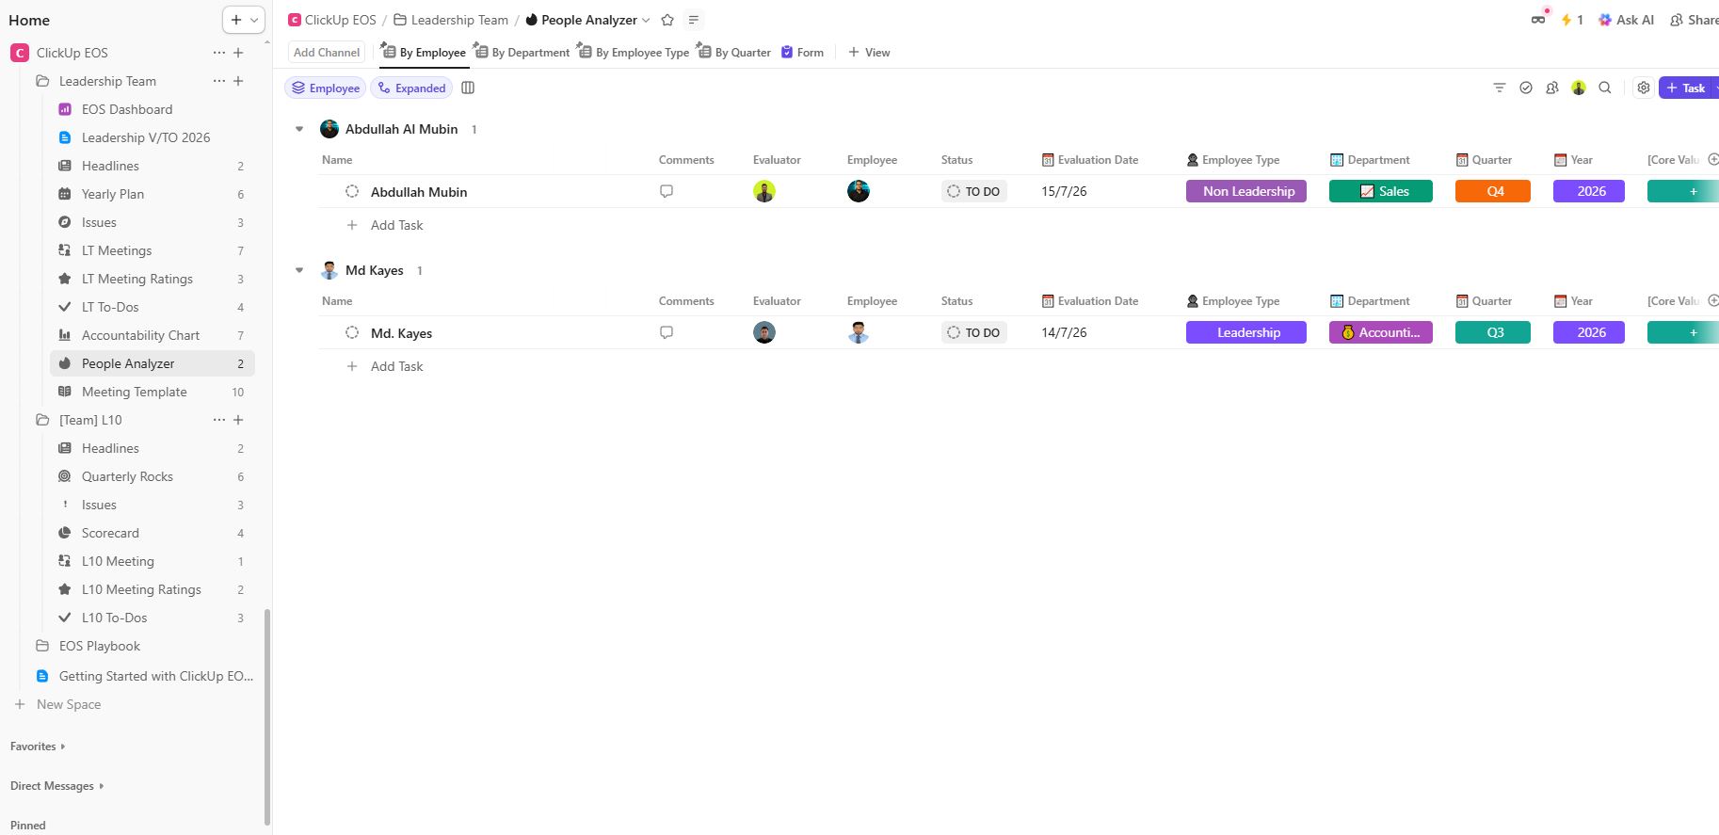
Task: Click the orange Q4 quarter tag
Action: [1492, 191]
